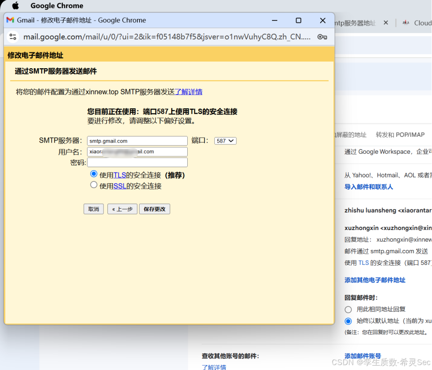Screen dimensions: 432x370
Task: Open the 屏蔽的地址 settings tab
Action: [x=351, y=135]
